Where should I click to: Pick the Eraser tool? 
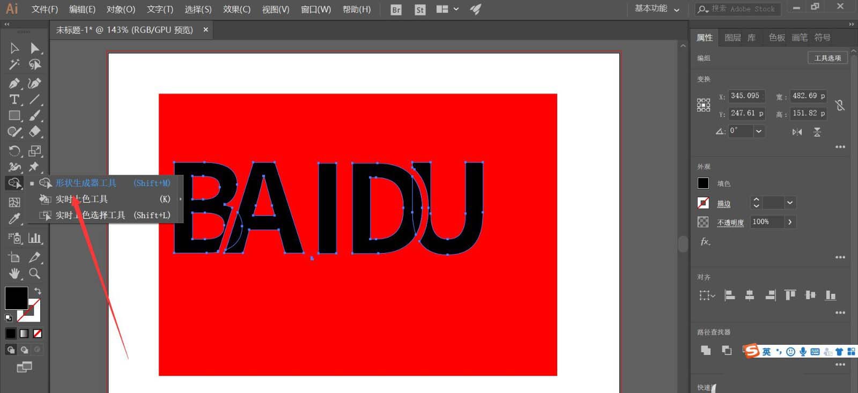35,132
